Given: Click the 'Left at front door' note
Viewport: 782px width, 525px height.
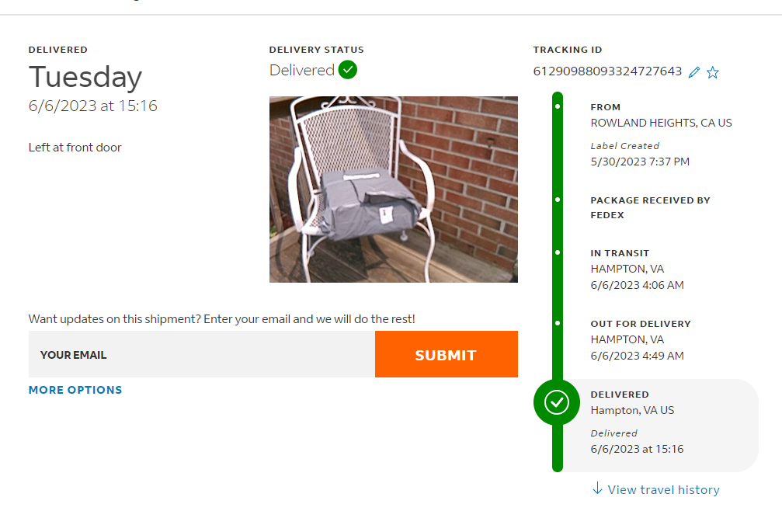Looking at the screenshot, I should point(75,148).
